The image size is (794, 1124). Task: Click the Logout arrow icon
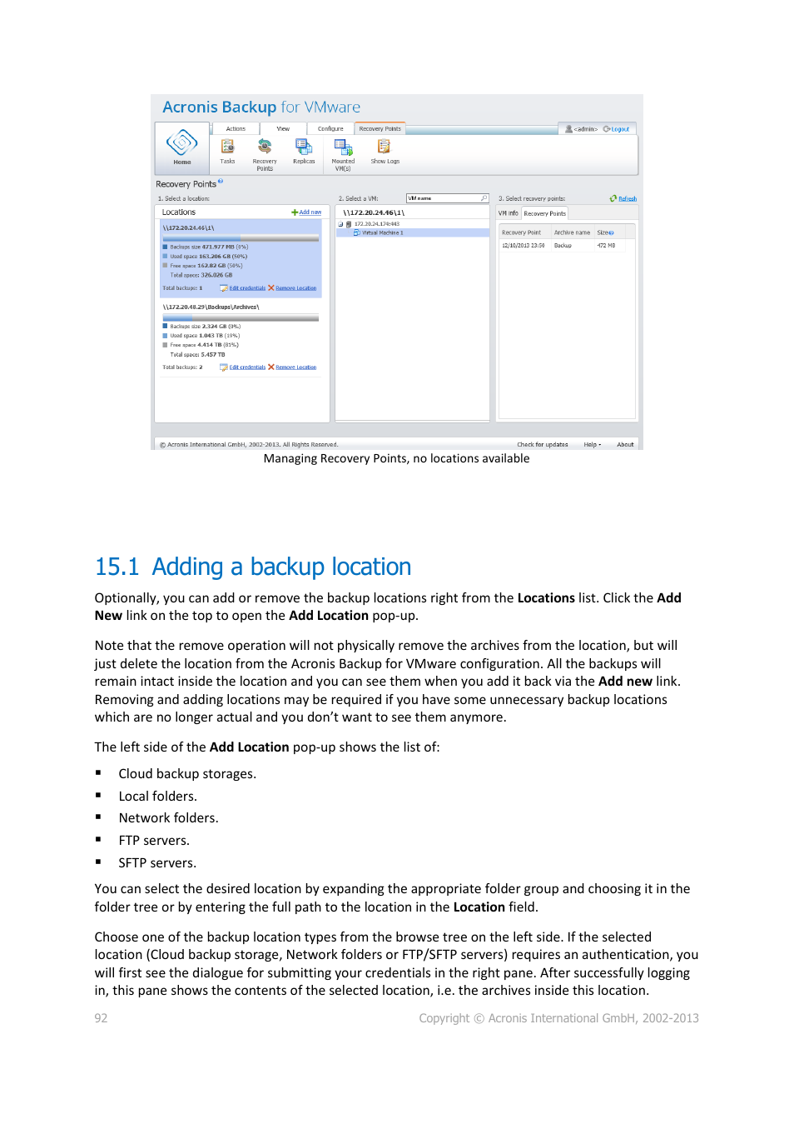tap(607, 129)
